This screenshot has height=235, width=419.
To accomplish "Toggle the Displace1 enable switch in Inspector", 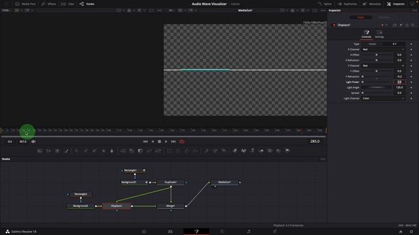I will [334, 25].
